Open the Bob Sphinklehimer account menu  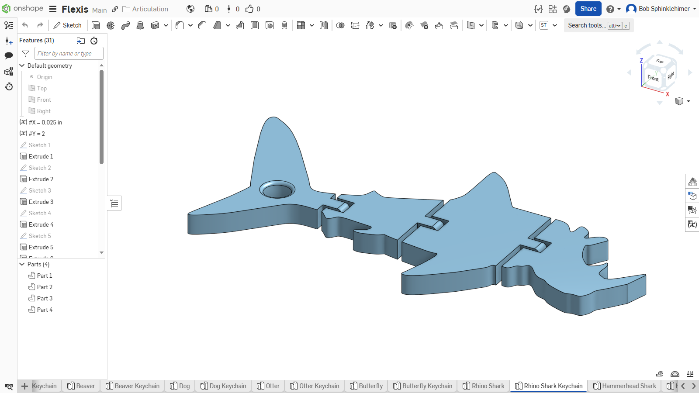point(661,9)
